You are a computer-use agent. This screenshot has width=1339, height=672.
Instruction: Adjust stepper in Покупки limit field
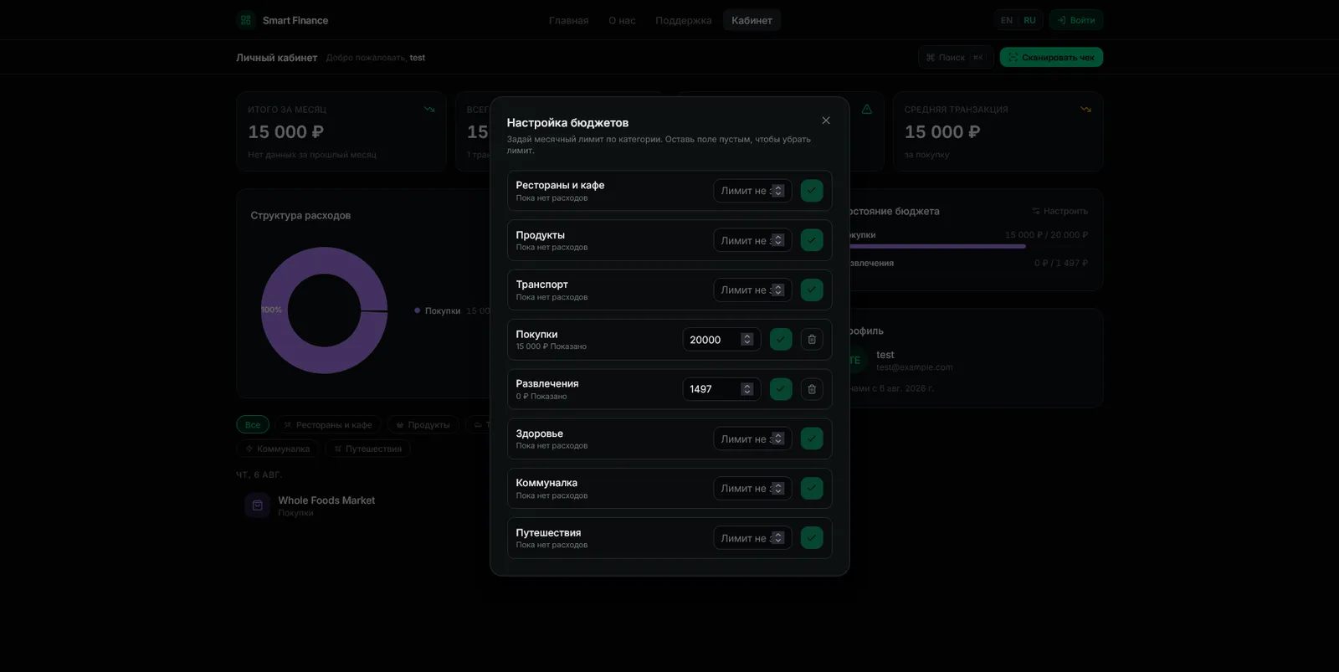coord(747,340)
